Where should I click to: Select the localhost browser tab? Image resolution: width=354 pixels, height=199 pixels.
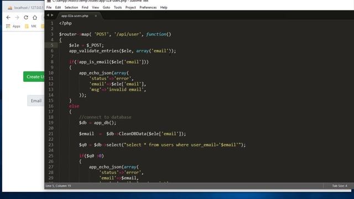coord(25,8)
